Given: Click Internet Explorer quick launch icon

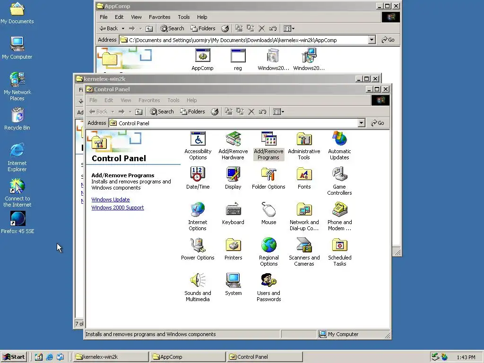Looking at the screenshot, I should click(x=49, y=357).
